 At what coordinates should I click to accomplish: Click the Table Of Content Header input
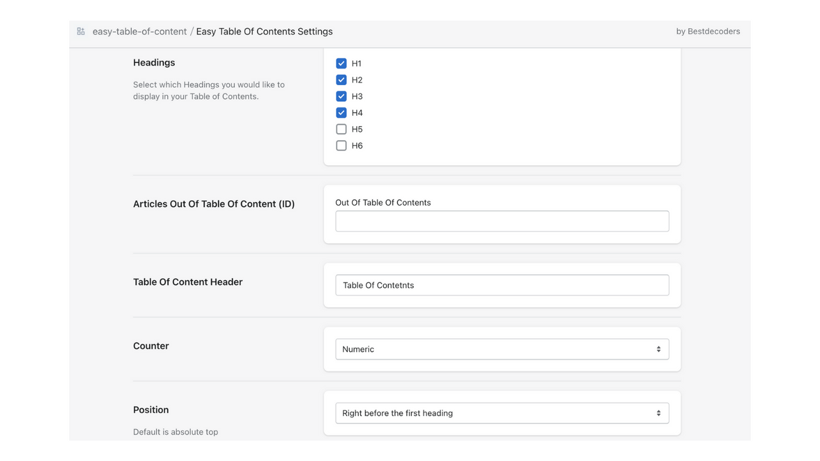click(x=502, y=285)
